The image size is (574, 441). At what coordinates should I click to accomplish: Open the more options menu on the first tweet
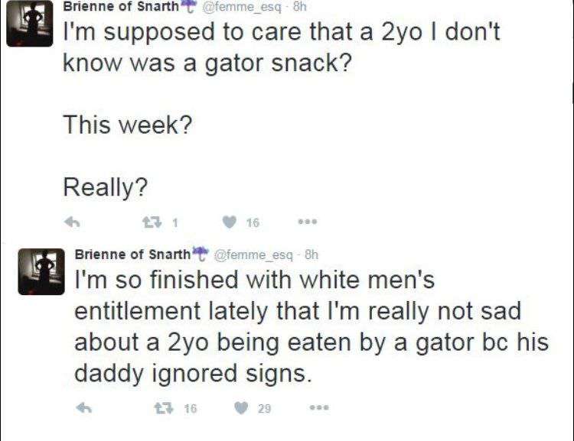point(308,222)
